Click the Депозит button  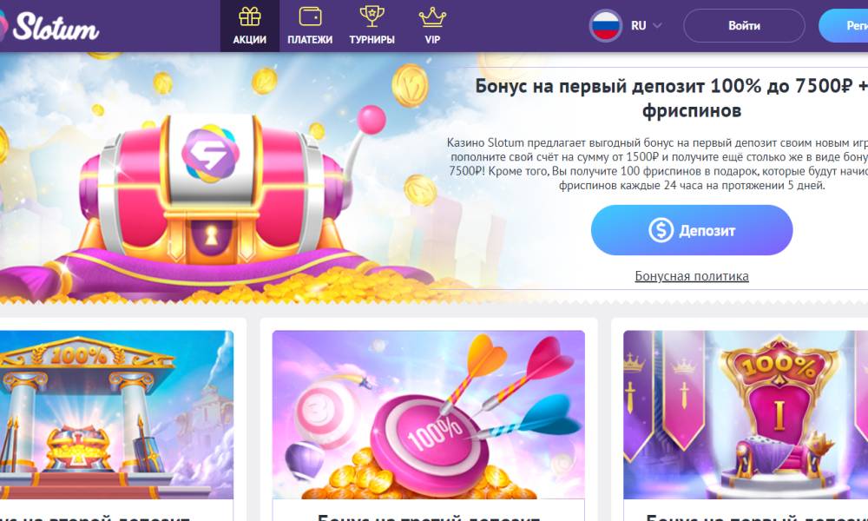coord(692,230)
